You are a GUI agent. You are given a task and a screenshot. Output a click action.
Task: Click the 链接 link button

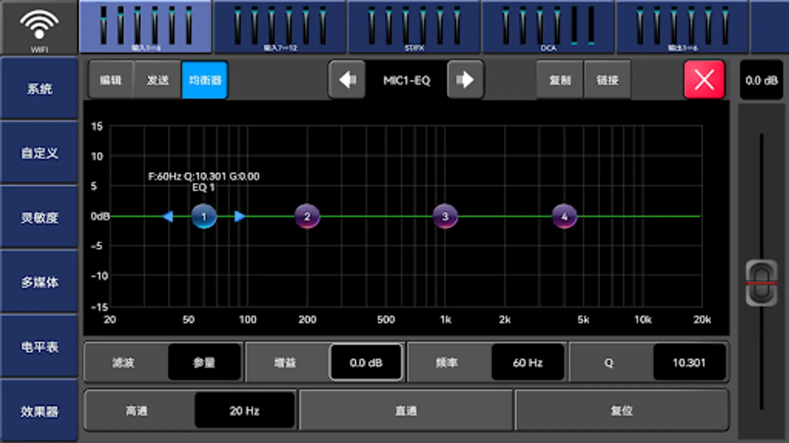[607, 80]
